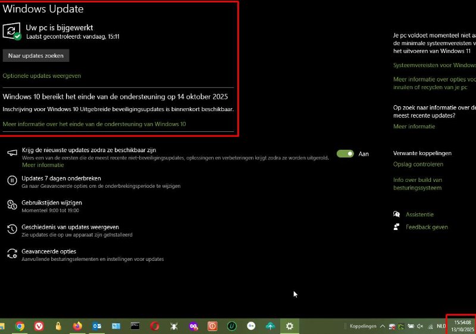
Task: Open the Feedback geven link
Action: point(427,227)
